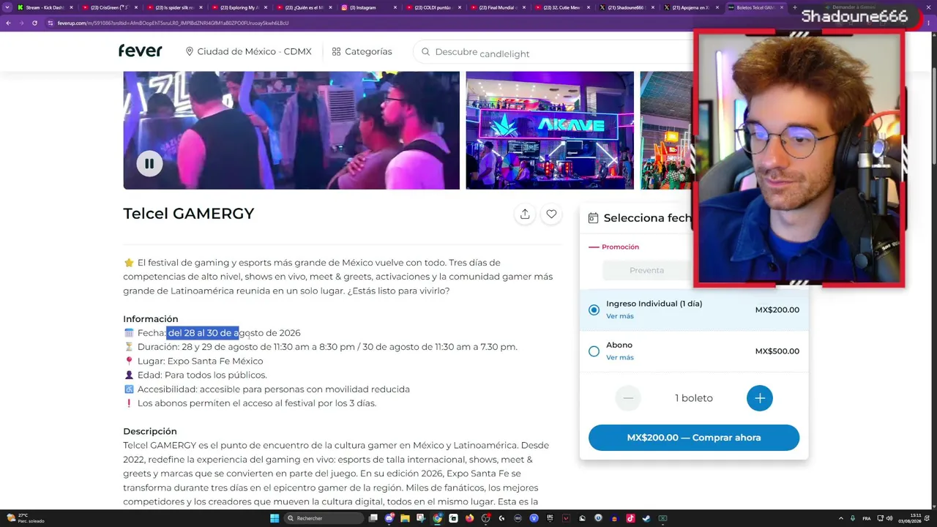This screenshot has height=527, width=937.
Task: Open TikTok from the taskbar
Action: point(630,518)
